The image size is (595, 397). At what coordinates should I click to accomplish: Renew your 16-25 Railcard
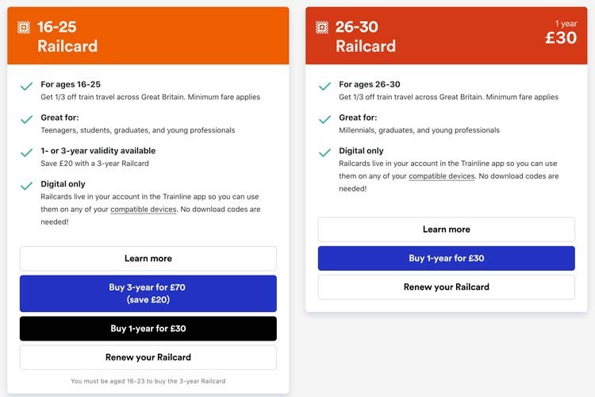[x=148, y=357]
